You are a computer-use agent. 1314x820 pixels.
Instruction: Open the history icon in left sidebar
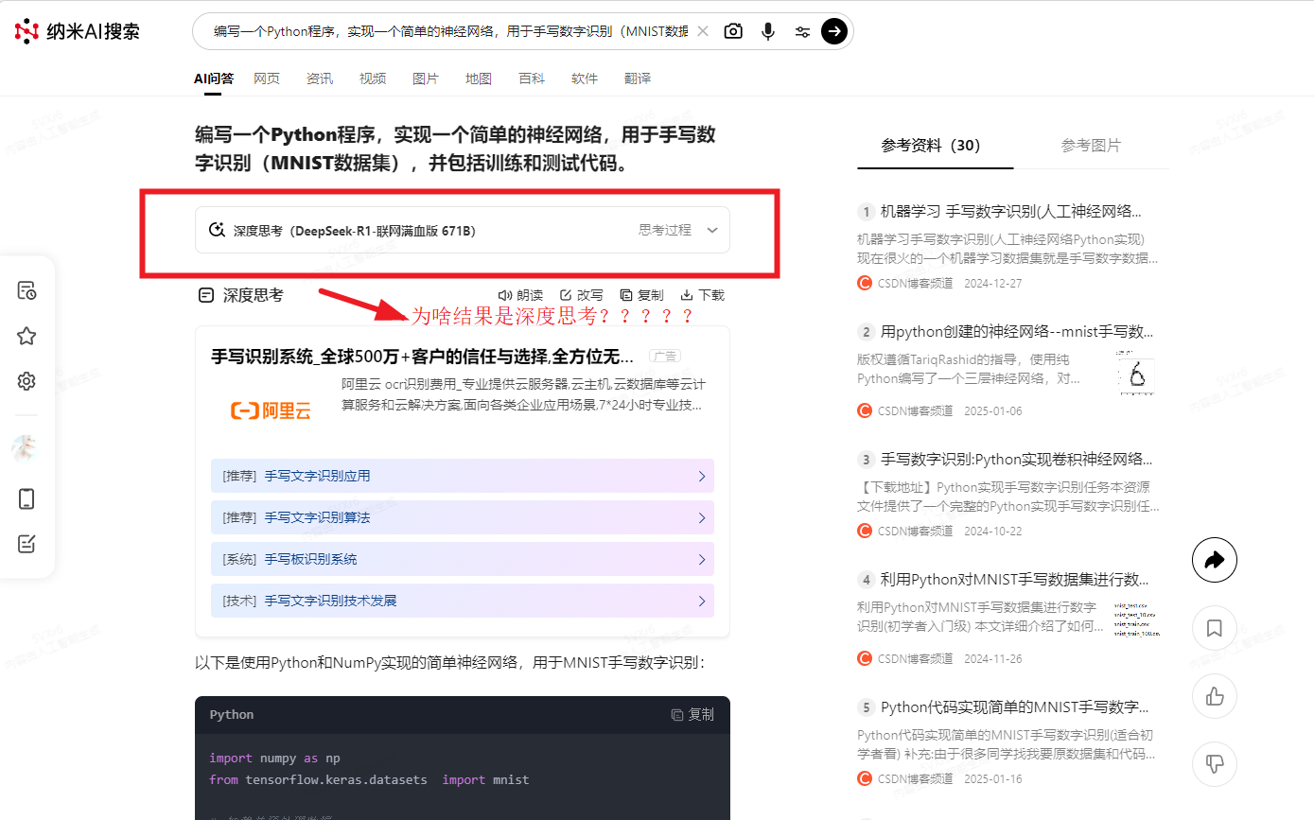[x=26, y=290]
